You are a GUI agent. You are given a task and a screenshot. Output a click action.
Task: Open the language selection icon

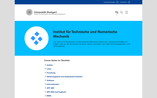point(117,12)
